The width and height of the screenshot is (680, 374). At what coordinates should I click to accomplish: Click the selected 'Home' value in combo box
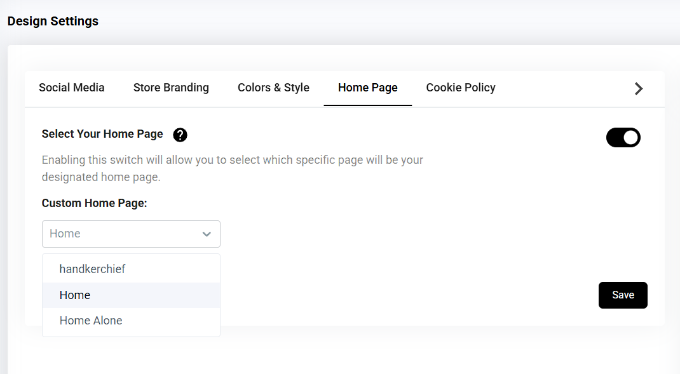coord(65,234)
